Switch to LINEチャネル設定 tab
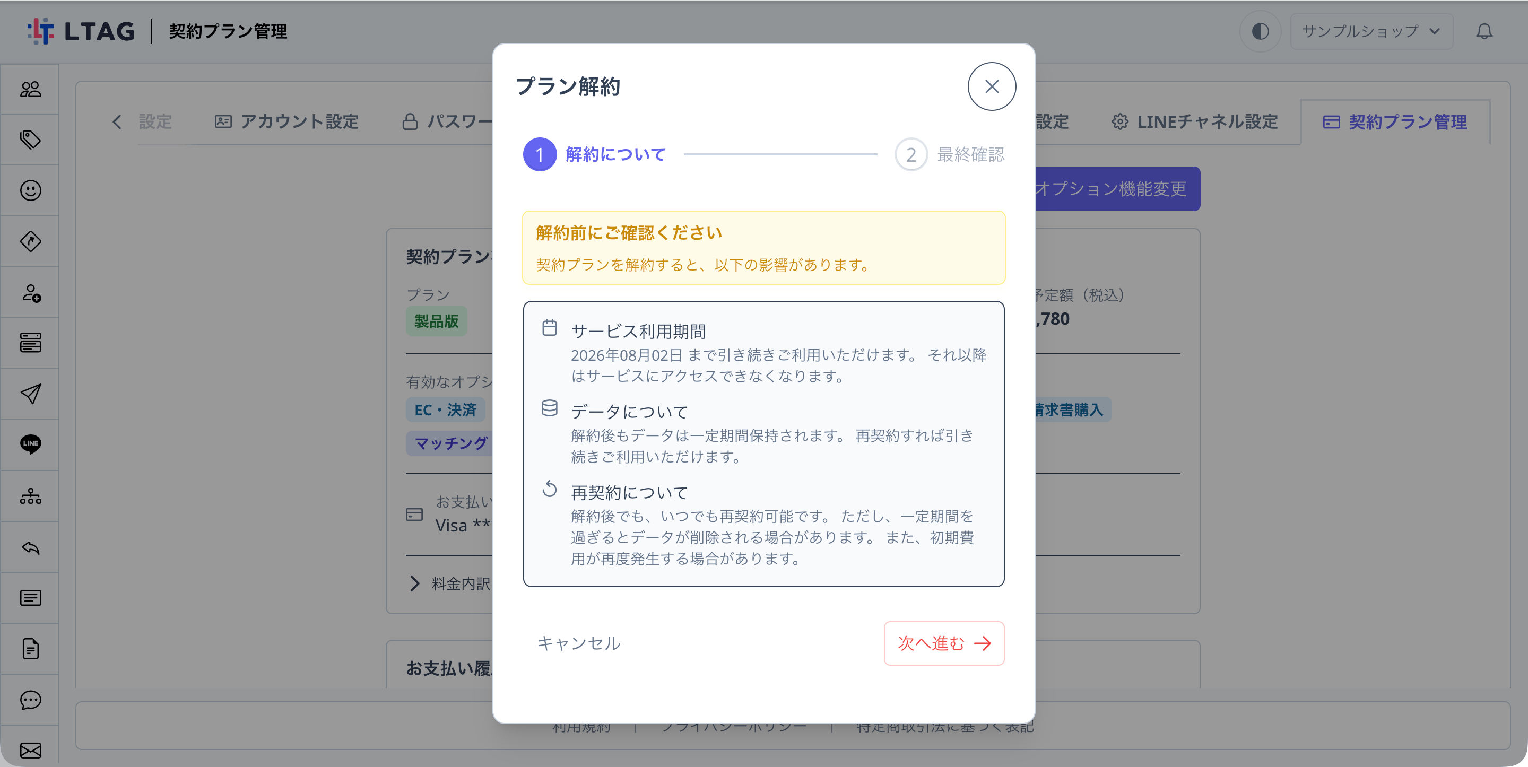The image size is (1528, 767). 1195,121
